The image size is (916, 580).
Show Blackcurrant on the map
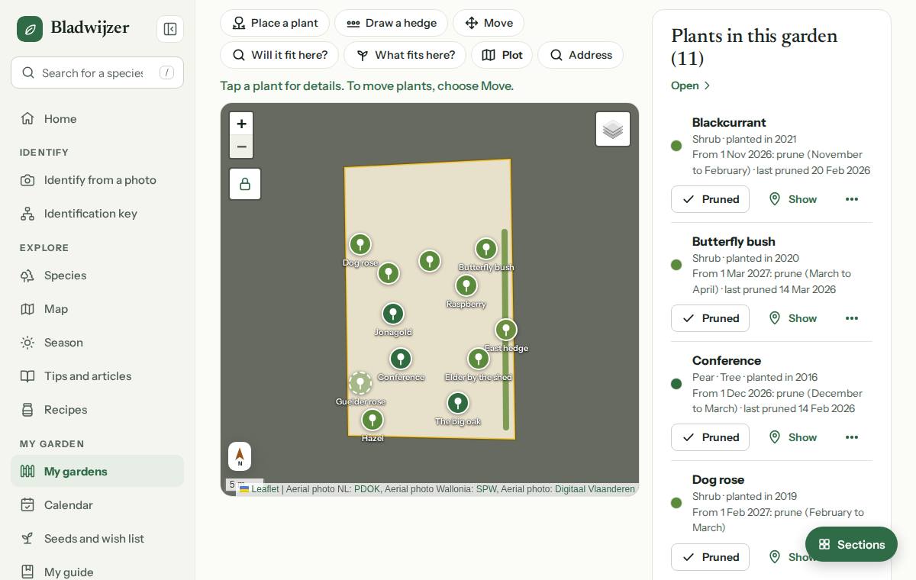click(x=792, y=199)
